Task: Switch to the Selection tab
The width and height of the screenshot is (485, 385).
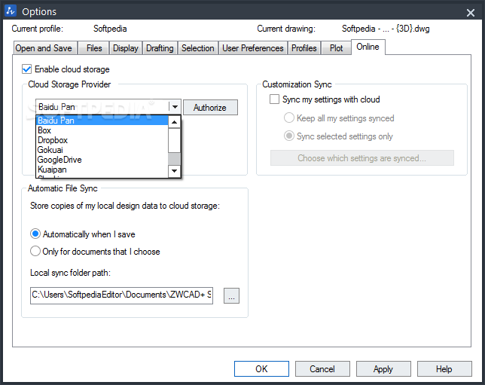Action: pyautogui.click(x=198, y=48)
